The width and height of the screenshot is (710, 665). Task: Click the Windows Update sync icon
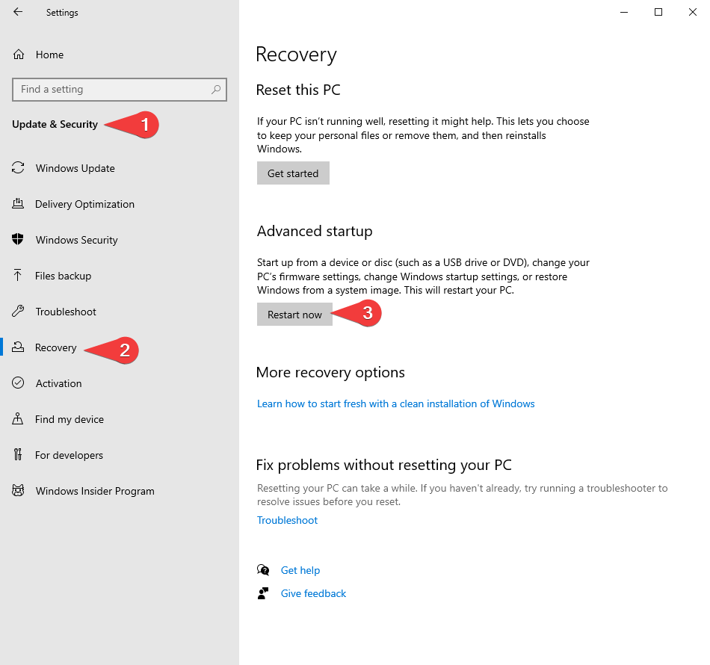19,168
